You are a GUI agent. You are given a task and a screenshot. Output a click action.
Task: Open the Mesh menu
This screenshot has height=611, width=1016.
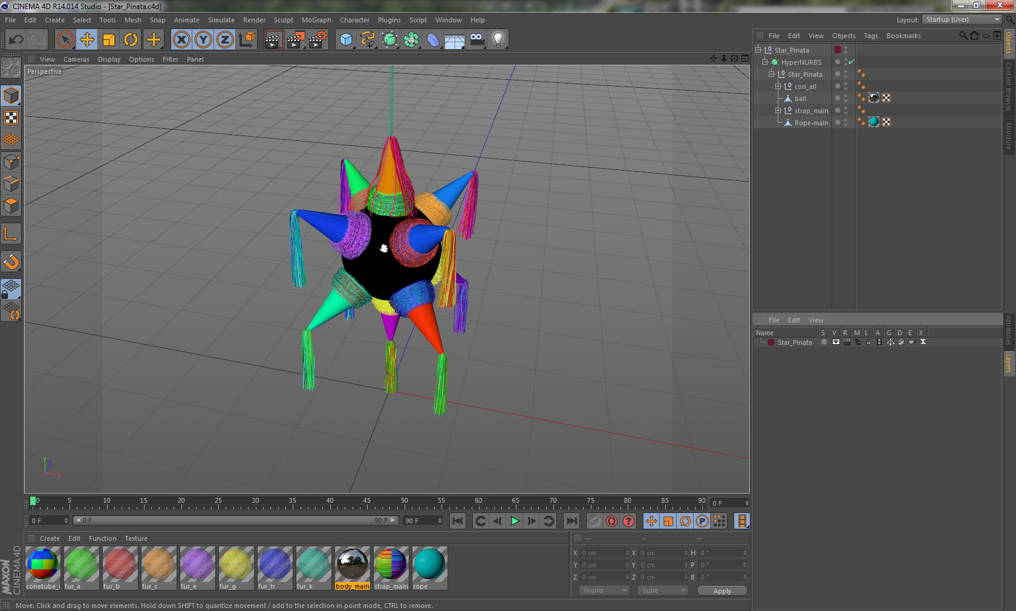coord(132,20)
